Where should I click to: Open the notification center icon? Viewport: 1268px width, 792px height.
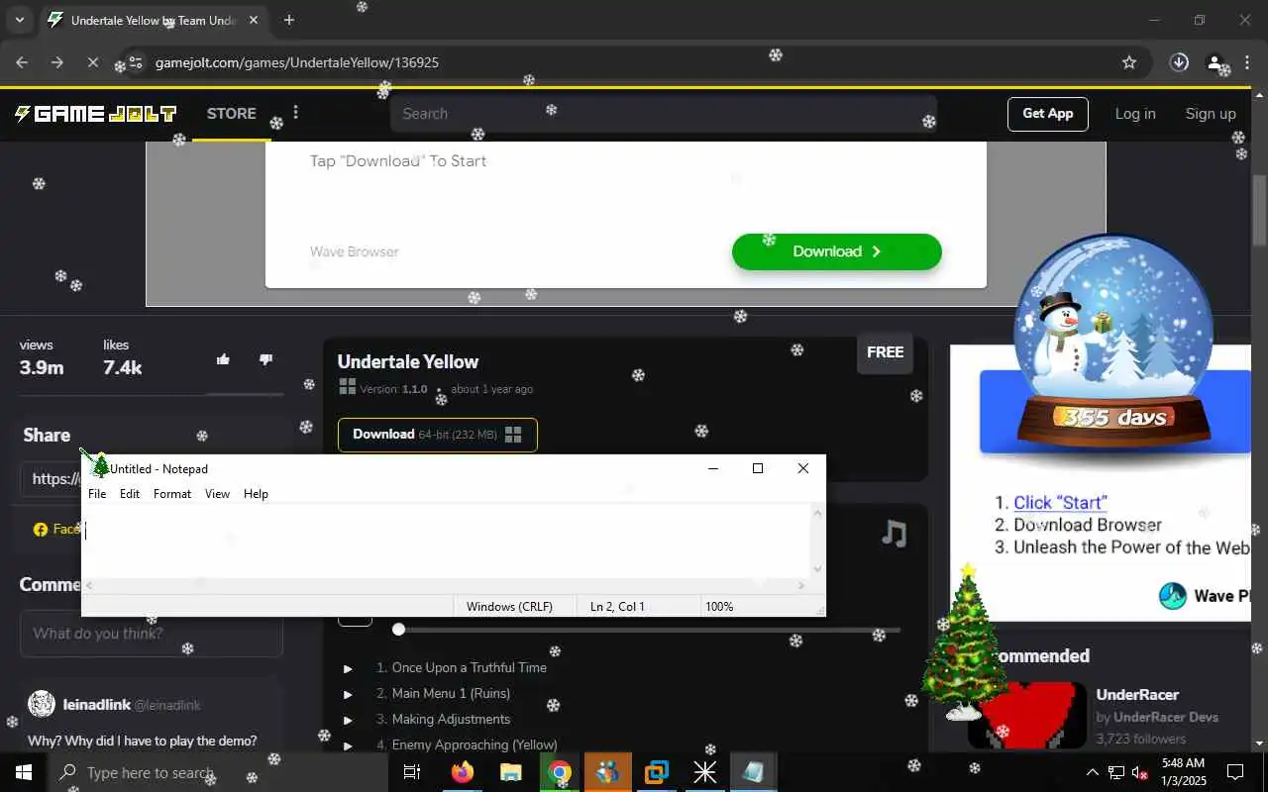(1235, 772)
